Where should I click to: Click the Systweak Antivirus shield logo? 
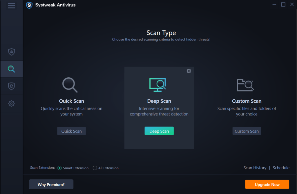coord(29,5)
